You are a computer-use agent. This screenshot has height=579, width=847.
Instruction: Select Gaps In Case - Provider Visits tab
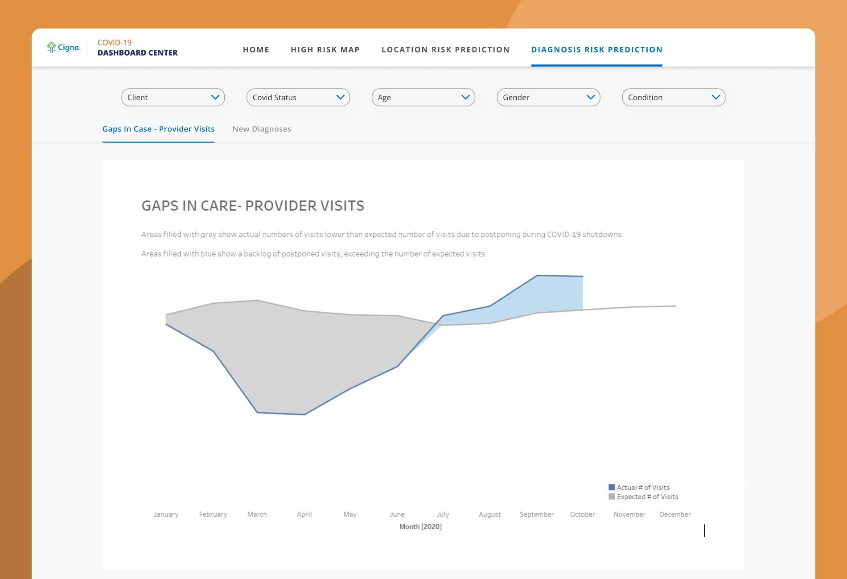158,129
